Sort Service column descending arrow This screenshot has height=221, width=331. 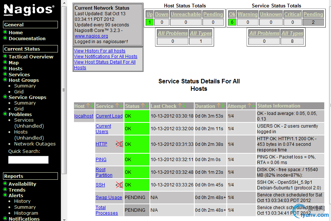[x=121, y=105]
